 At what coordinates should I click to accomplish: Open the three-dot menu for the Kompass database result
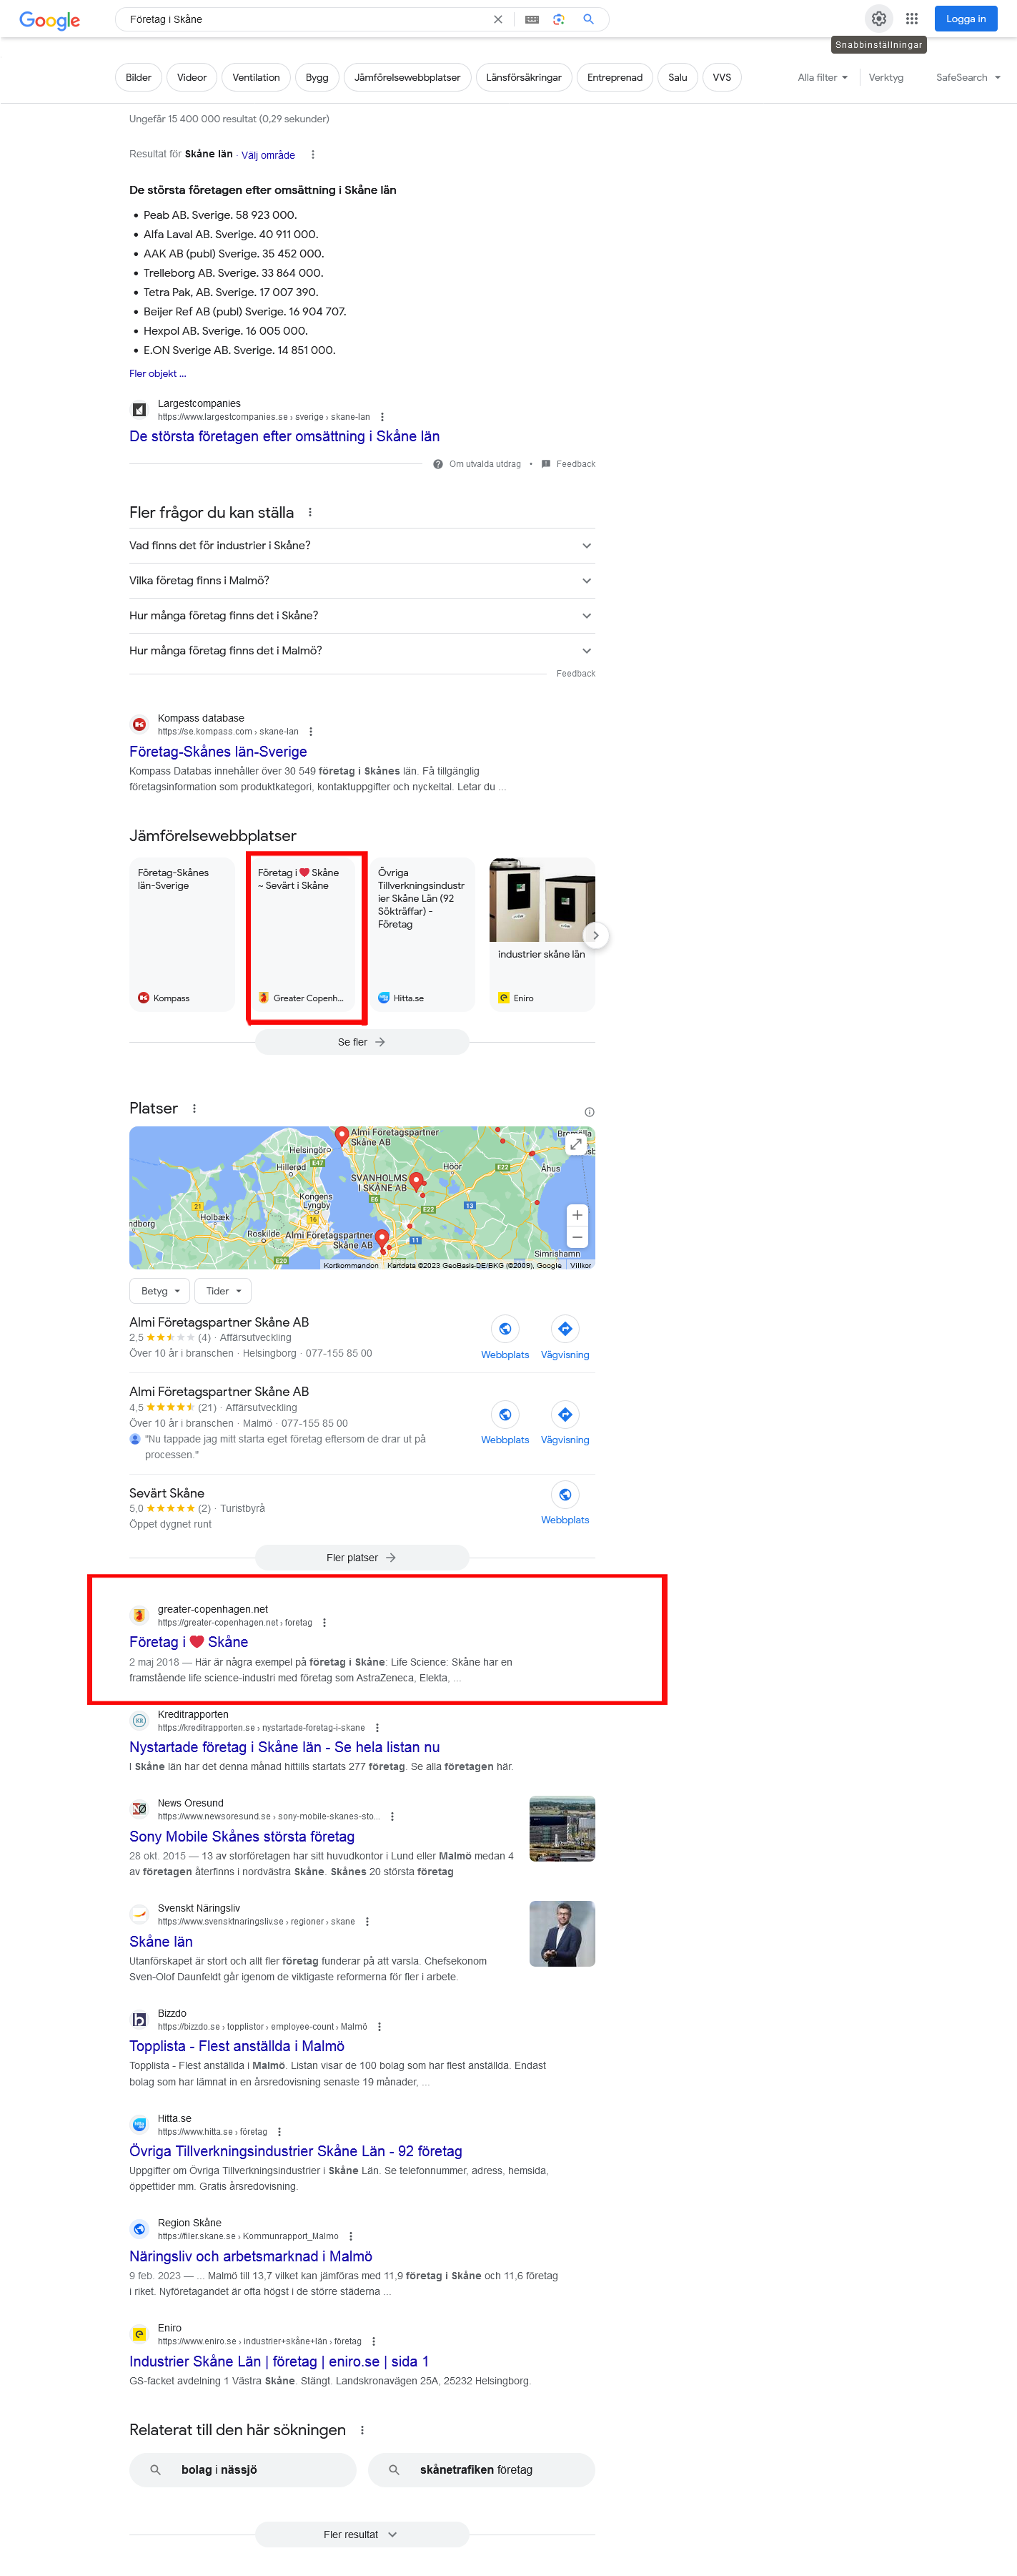click(x=311, y=731)
